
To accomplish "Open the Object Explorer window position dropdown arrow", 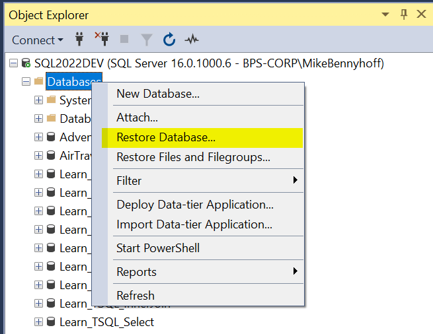I will pyautogui.click(x=386, y=15).
